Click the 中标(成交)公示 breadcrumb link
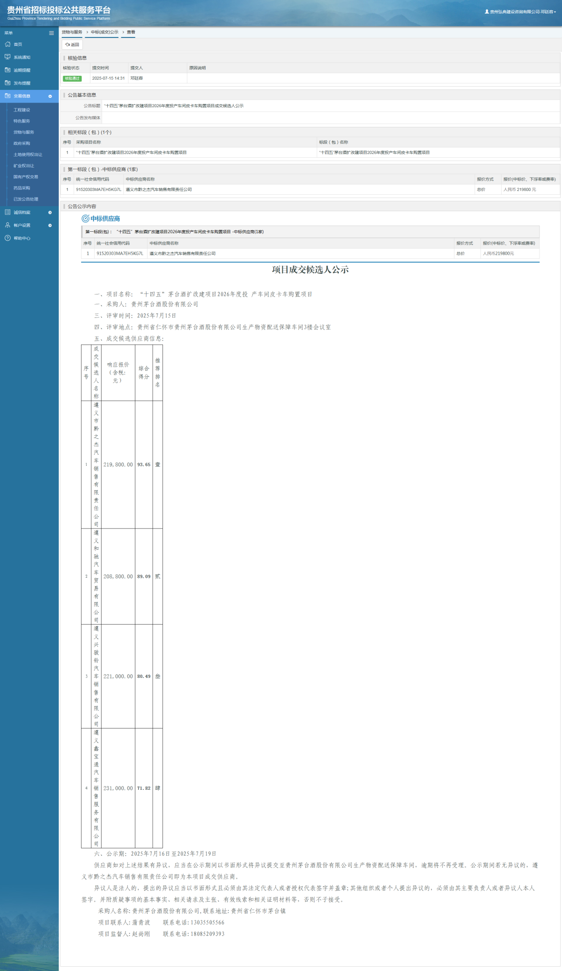The image size is (562, 971). tap(104, 32)
